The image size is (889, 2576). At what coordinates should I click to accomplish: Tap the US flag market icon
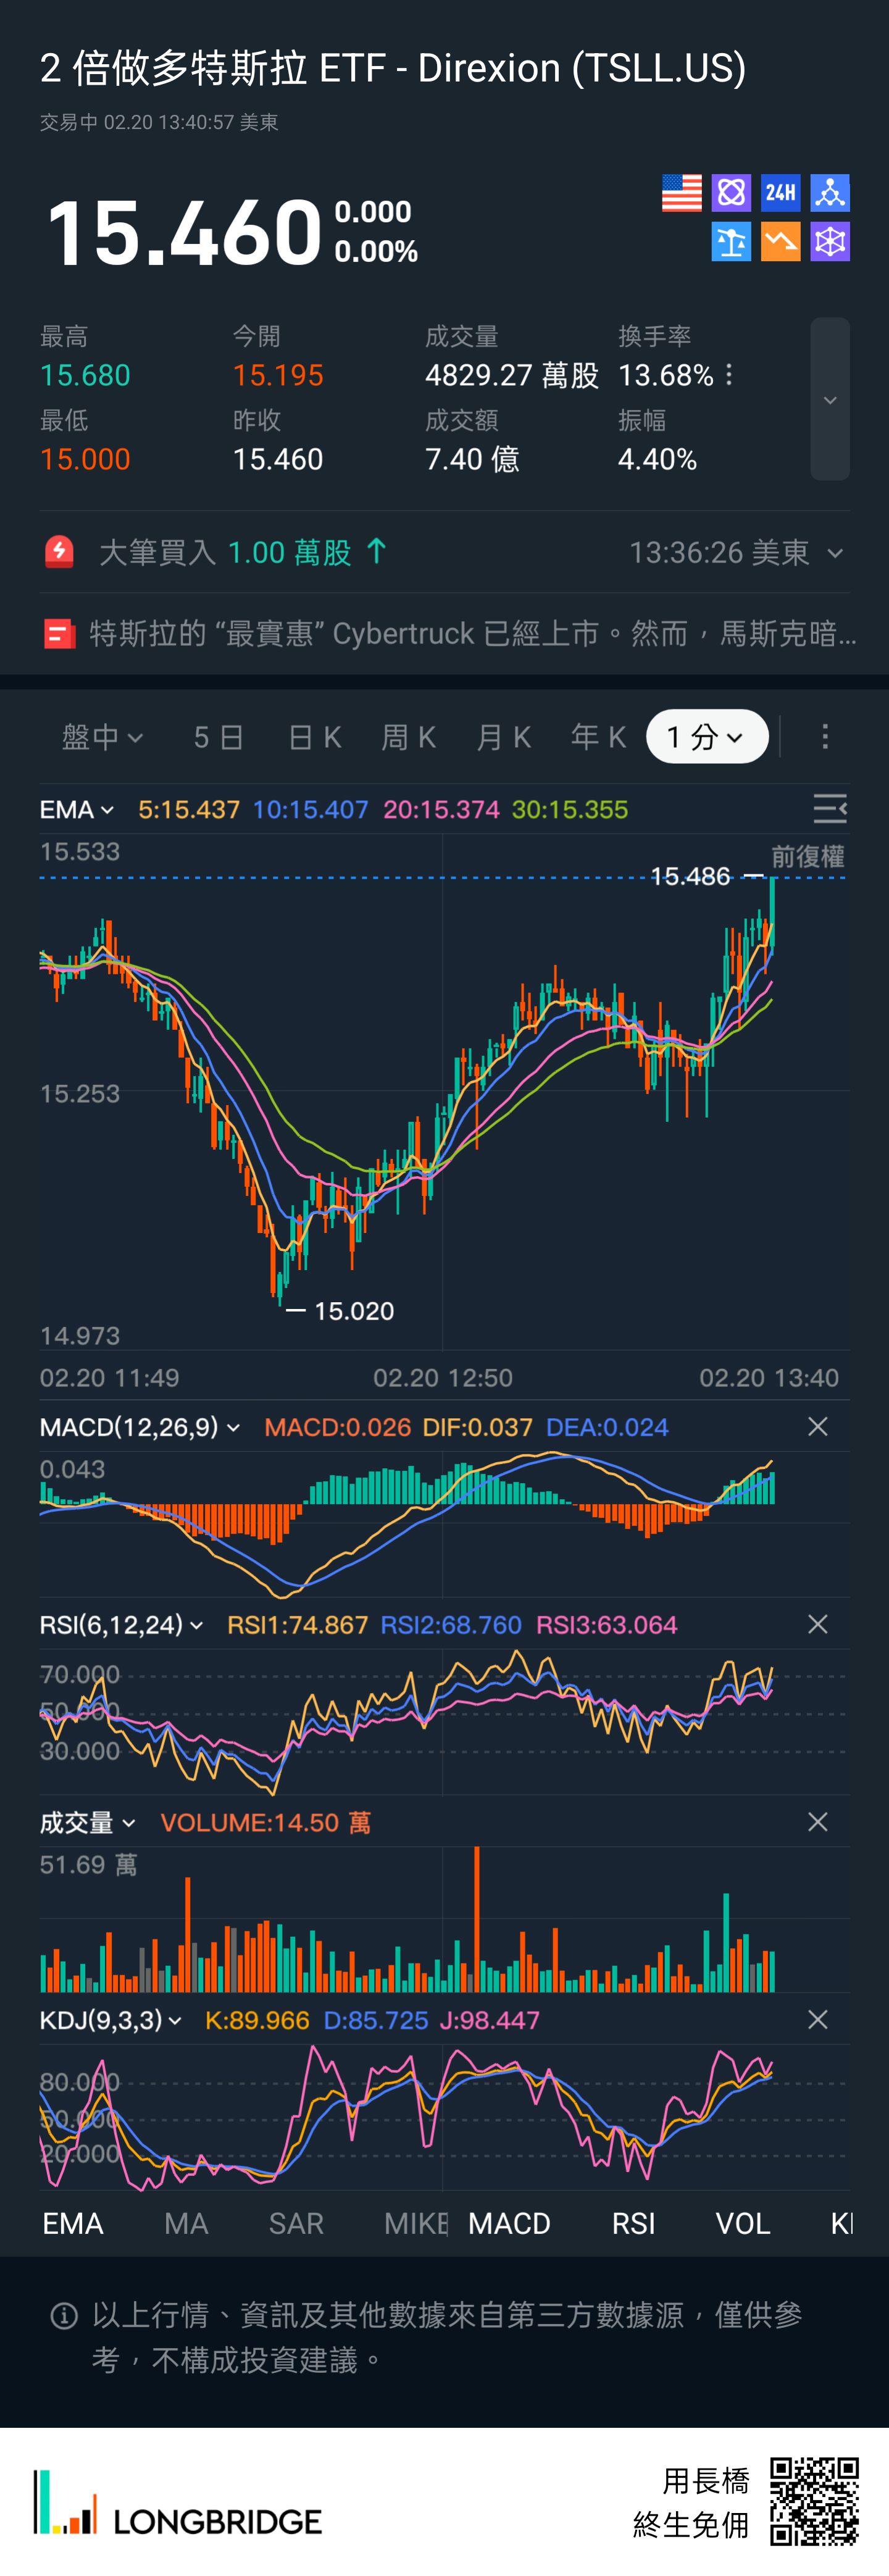(681, 193)
